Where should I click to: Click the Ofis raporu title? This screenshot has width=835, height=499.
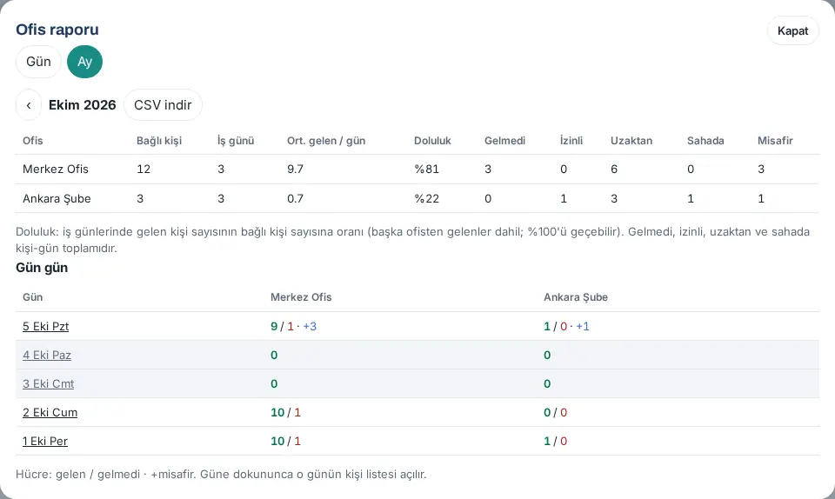57,30
